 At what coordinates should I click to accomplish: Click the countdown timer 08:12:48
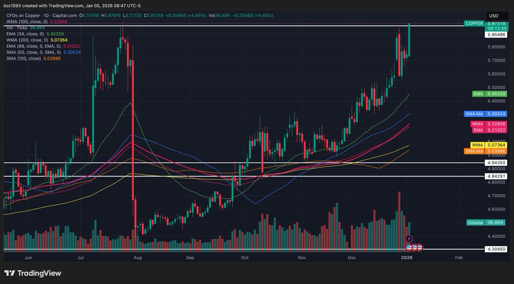[x=496, y=29]
